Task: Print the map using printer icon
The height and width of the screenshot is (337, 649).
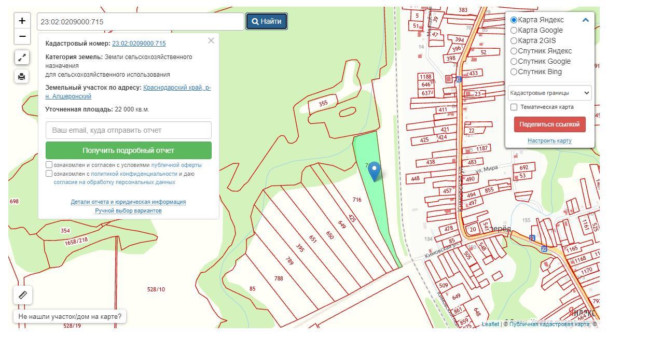Action: tap(22, 77)
